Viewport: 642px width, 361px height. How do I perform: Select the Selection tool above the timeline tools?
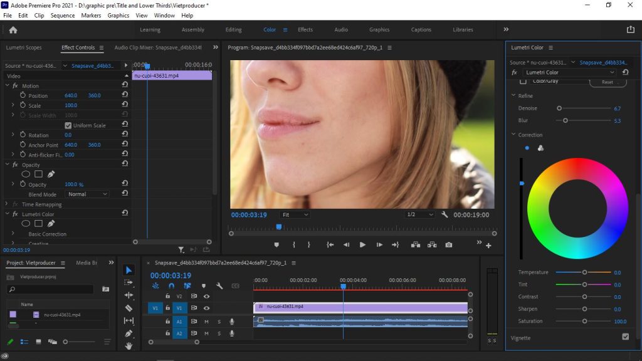pyautogui.click(x=128, y=270)
